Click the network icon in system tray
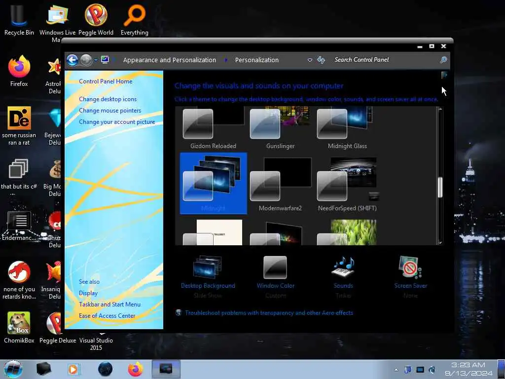The width and height of the screenshot is (505, 379). coord(420,370)
